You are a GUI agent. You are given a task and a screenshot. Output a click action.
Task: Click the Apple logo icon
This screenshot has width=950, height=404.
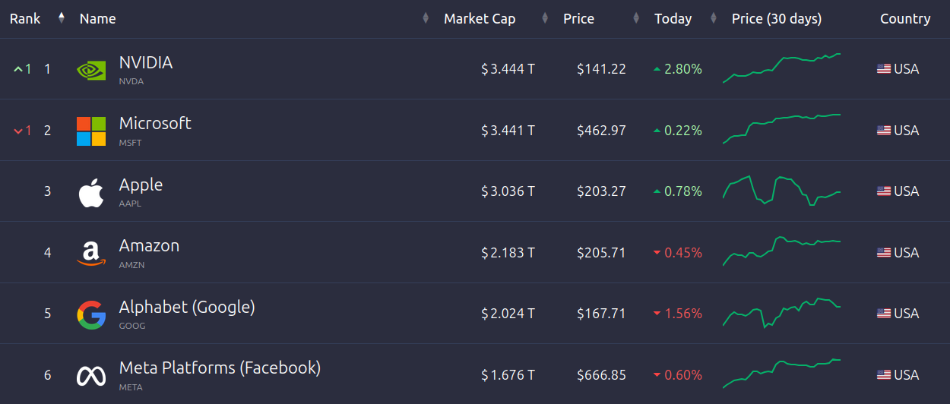click(91, 193)
